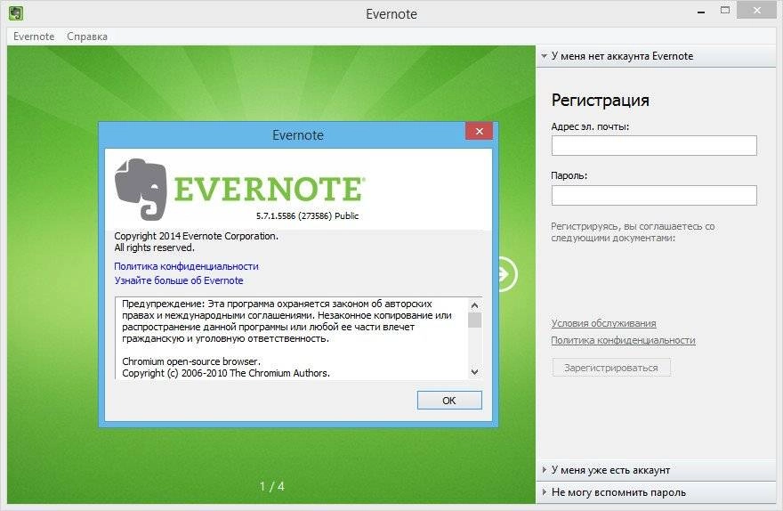Click the slide counter 1 / 4
This screenshot has height=511, width=783.
point(271,486)
